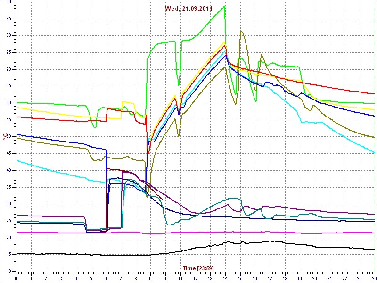Image resolution: width=377 pixels, height=283 pixels.
Task: Pick hour 21 on the time axis
Action: 329,278
